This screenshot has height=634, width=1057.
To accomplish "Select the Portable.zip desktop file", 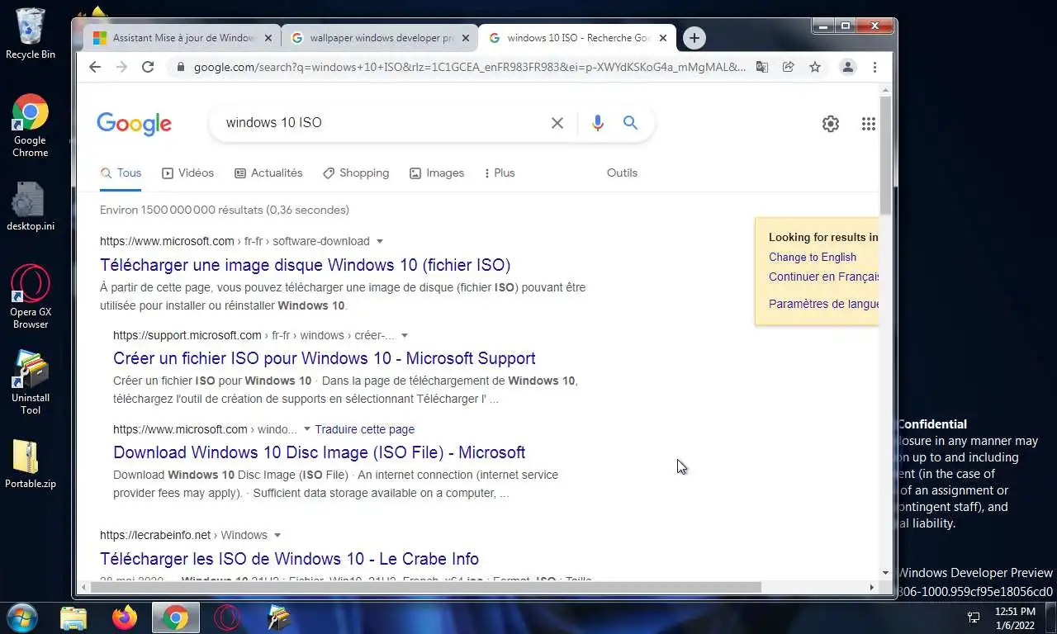I will point(31,464).
